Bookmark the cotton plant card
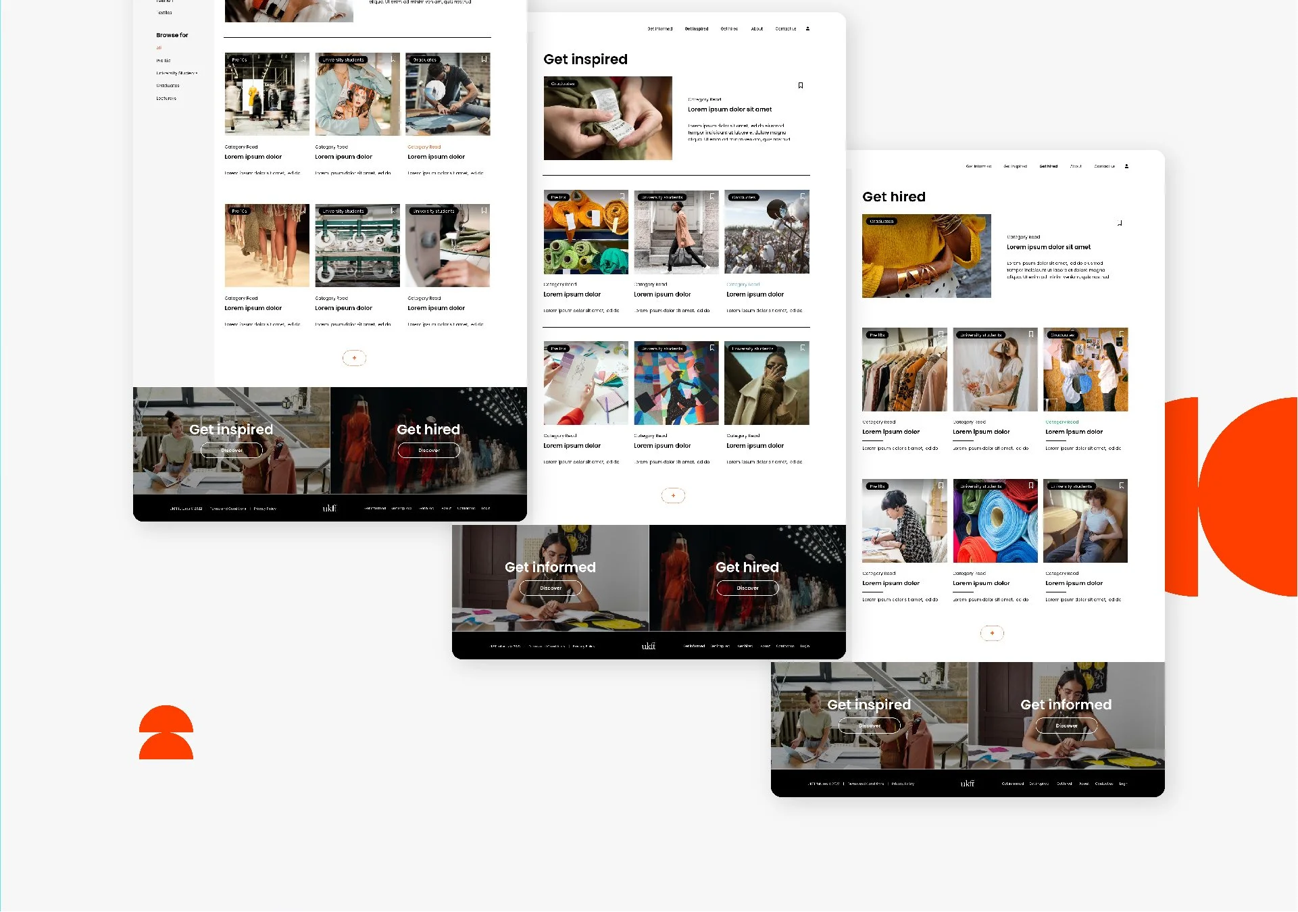Viewport: 1298px width, 912px height. click(x=803, y=197)
